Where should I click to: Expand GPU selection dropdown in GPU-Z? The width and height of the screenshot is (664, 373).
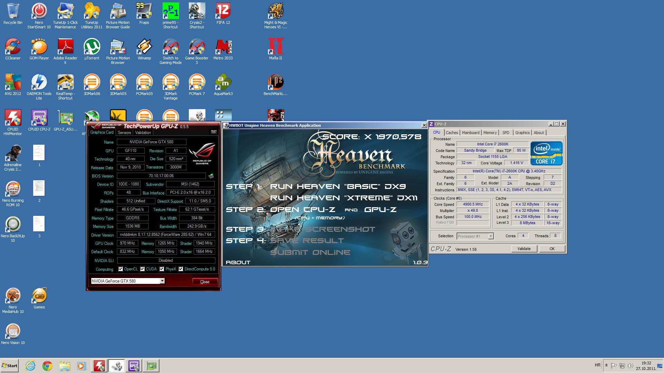point(162,281)
